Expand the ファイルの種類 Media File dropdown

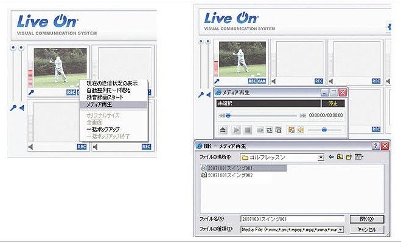click(340, 229)
